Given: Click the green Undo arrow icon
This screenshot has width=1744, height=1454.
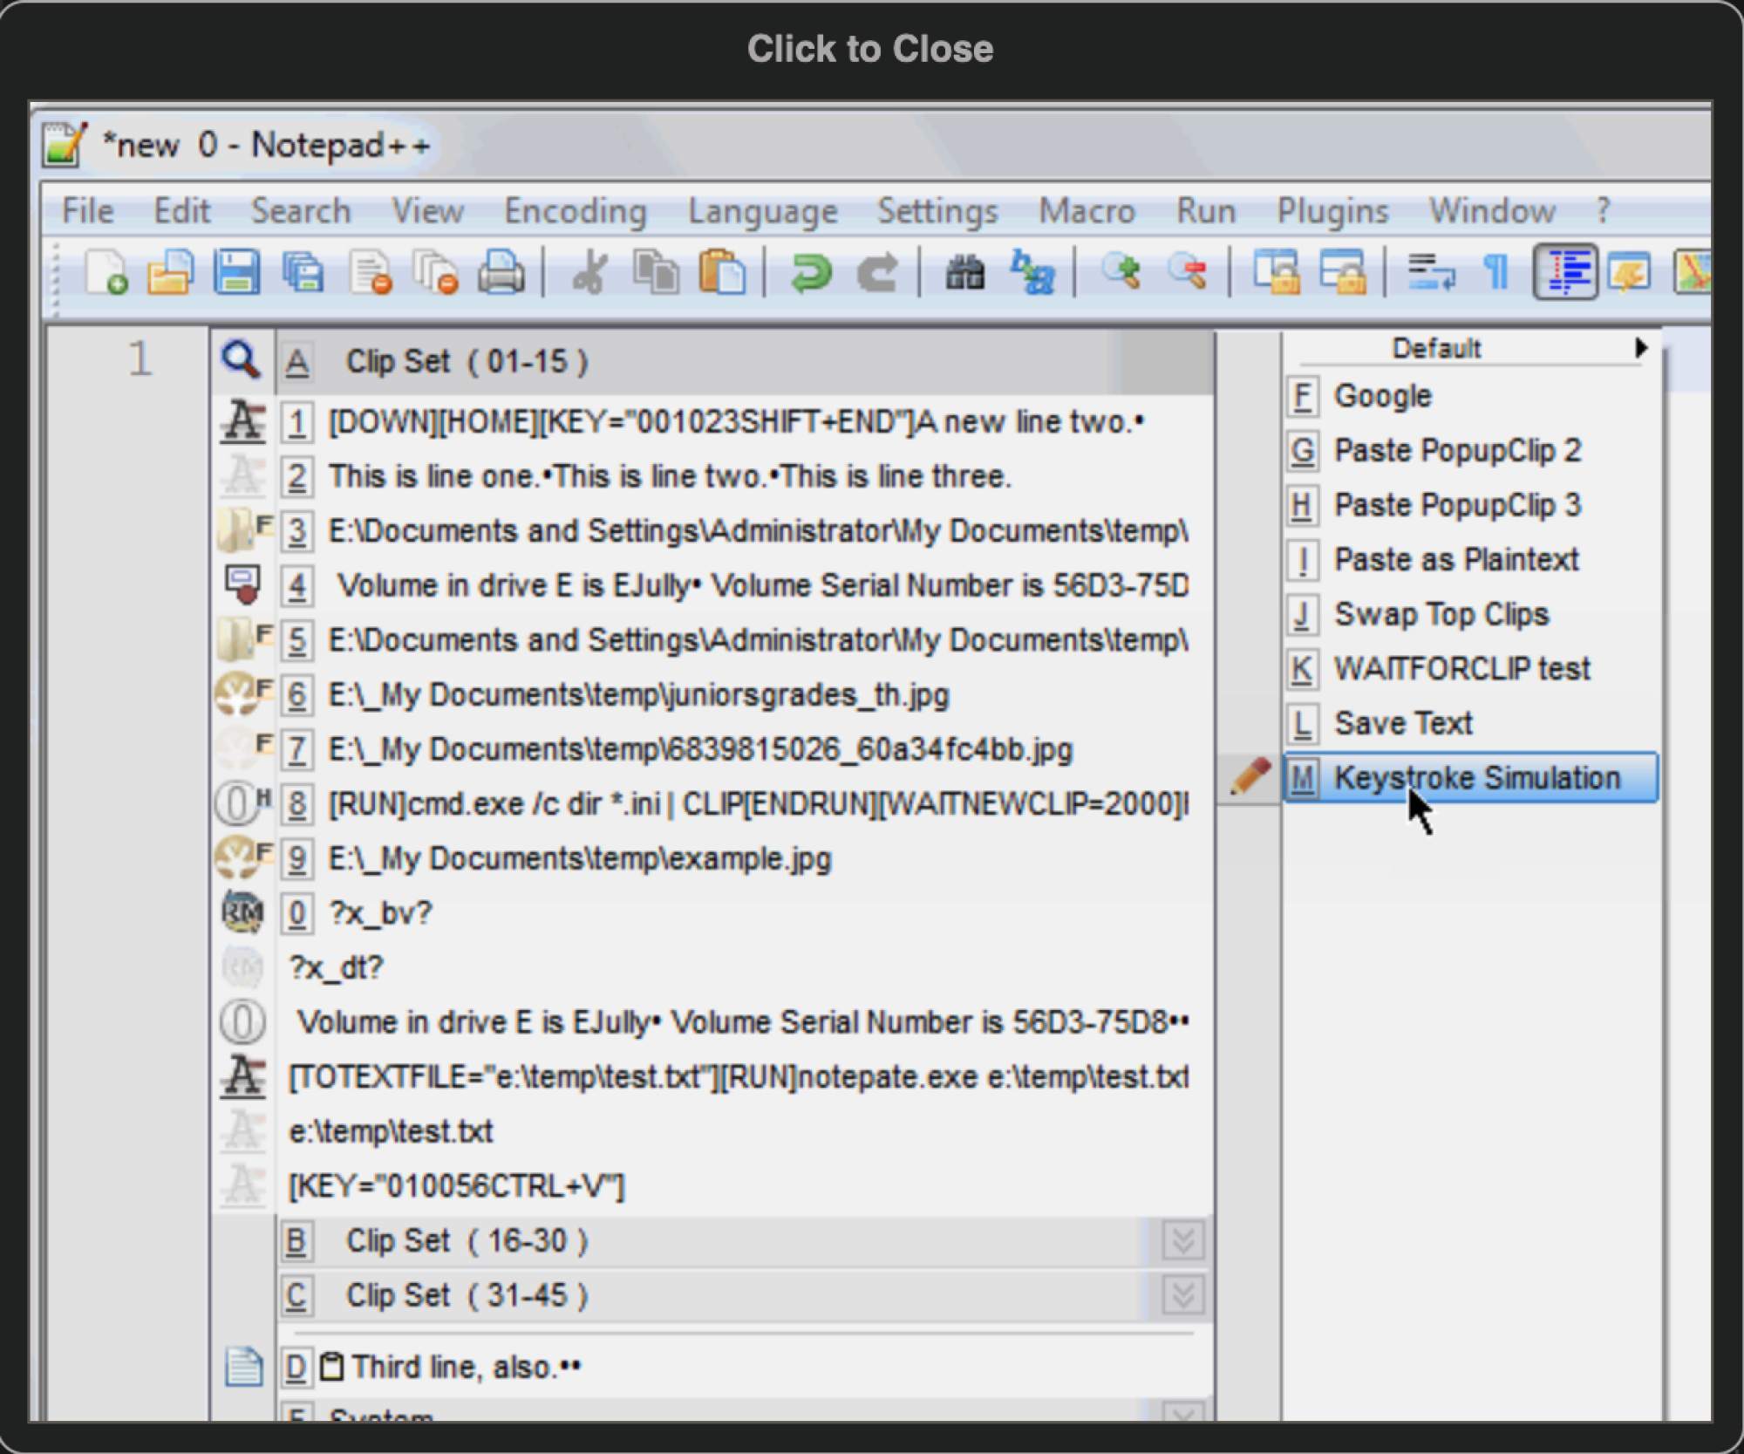Looking at the screenshot, I should [811, 271].
